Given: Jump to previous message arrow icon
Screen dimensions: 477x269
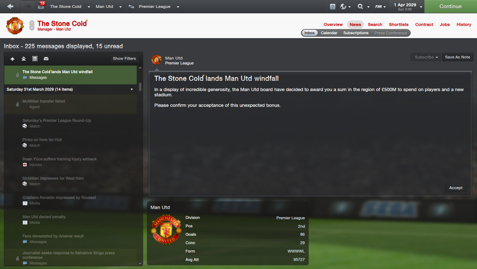Looking at the screenshot, I should (13, 58).
